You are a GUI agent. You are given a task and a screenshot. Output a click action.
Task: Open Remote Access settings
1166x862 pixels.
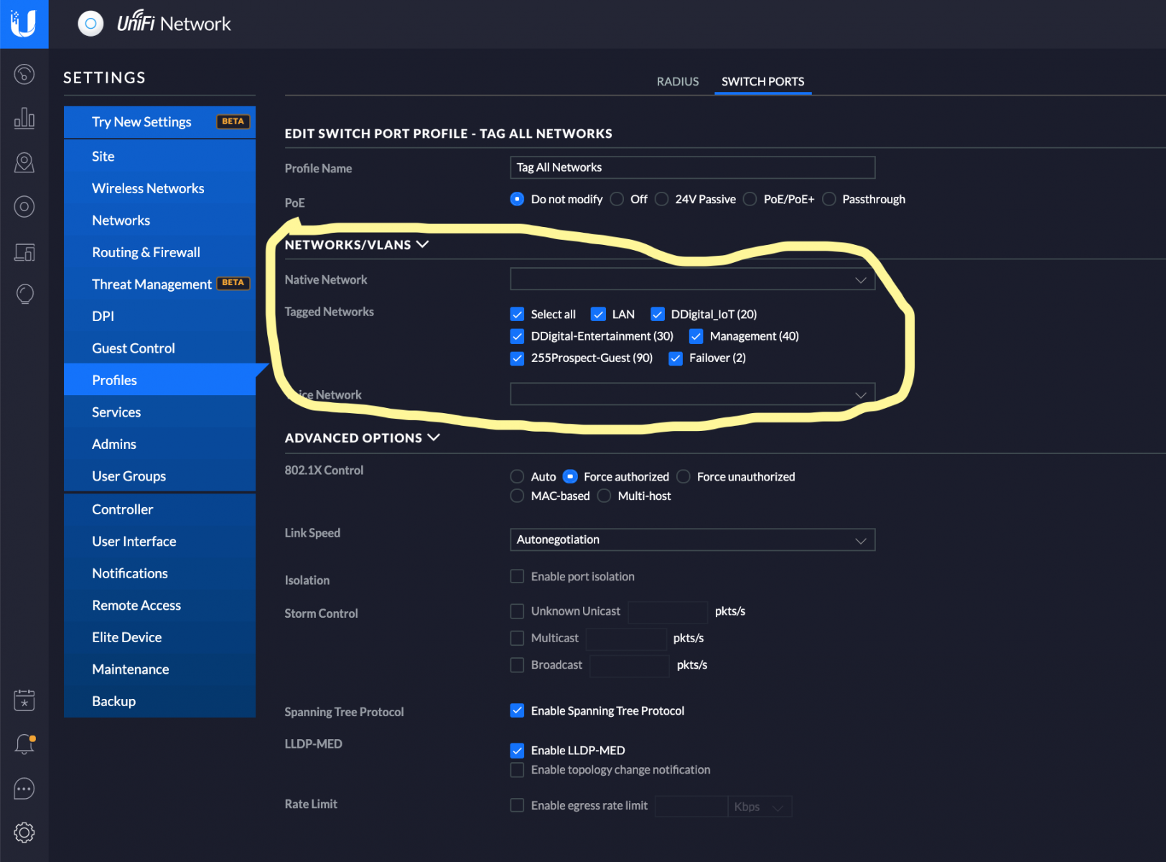click(159, 606)
